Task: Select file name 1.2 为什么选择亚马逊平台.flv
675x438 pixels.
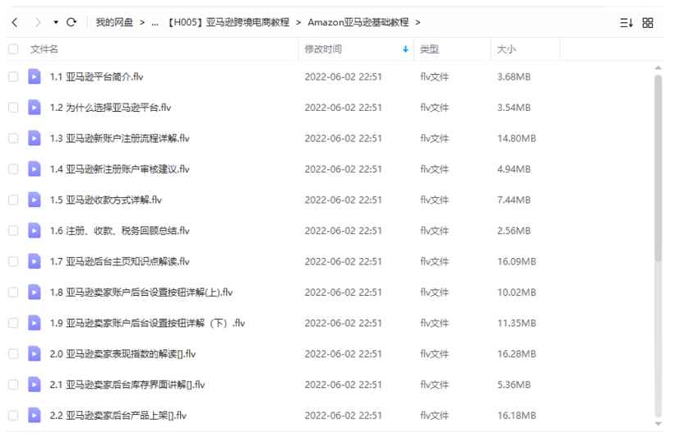Action: pyautogui.click(x=110, y=108)
